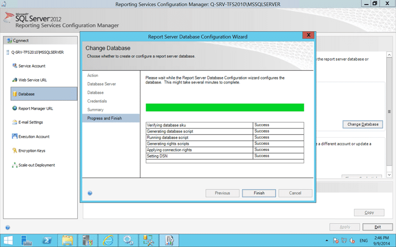The height and width of the screenshot is (247, 396).
Task: Open the Windows Start button
Action: 8,240
